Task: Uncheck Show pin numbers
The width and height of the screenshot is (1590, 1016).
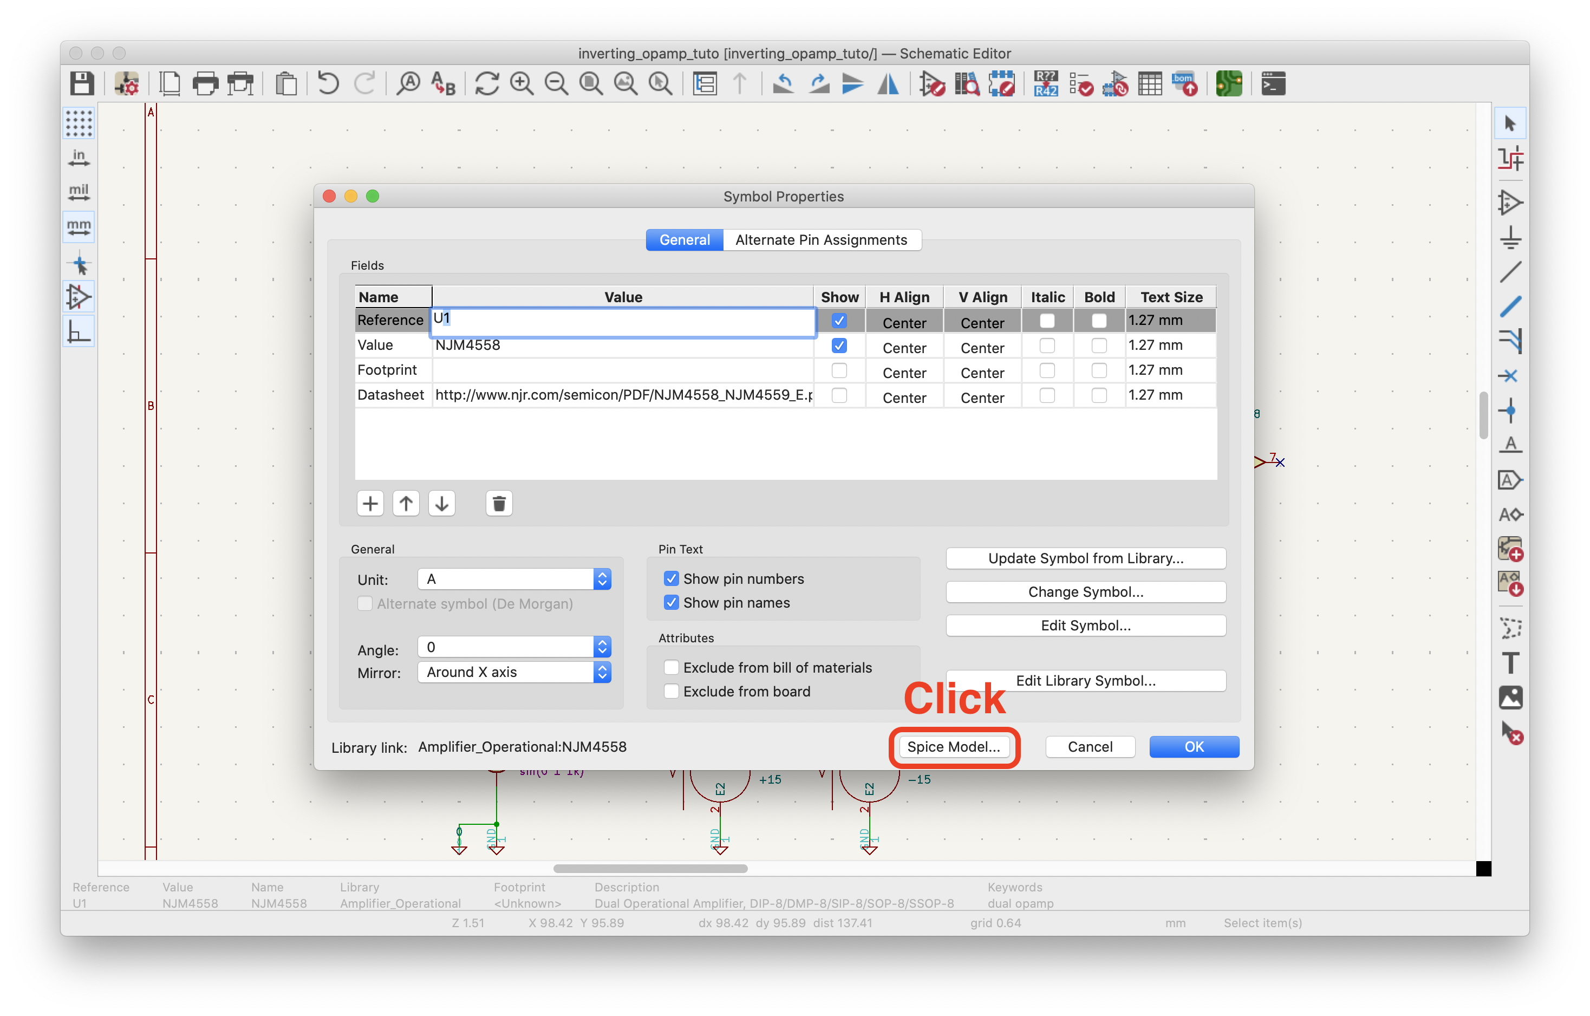Action: pyautogui.click(x=671, y=578)
